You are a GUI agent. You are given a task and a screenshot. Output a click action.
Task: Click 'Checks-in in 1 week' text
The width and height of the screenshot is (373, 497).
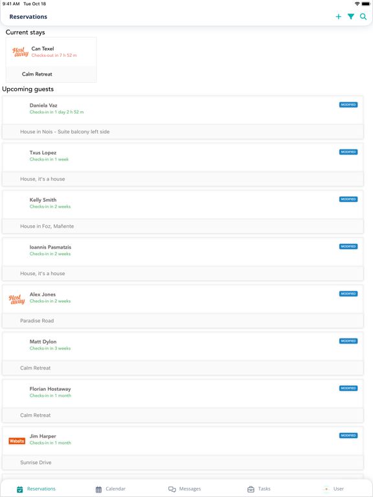(x=49, y=159)
